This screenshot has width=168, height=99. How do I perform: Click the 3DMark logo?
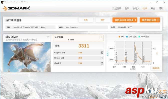point(16,8)
